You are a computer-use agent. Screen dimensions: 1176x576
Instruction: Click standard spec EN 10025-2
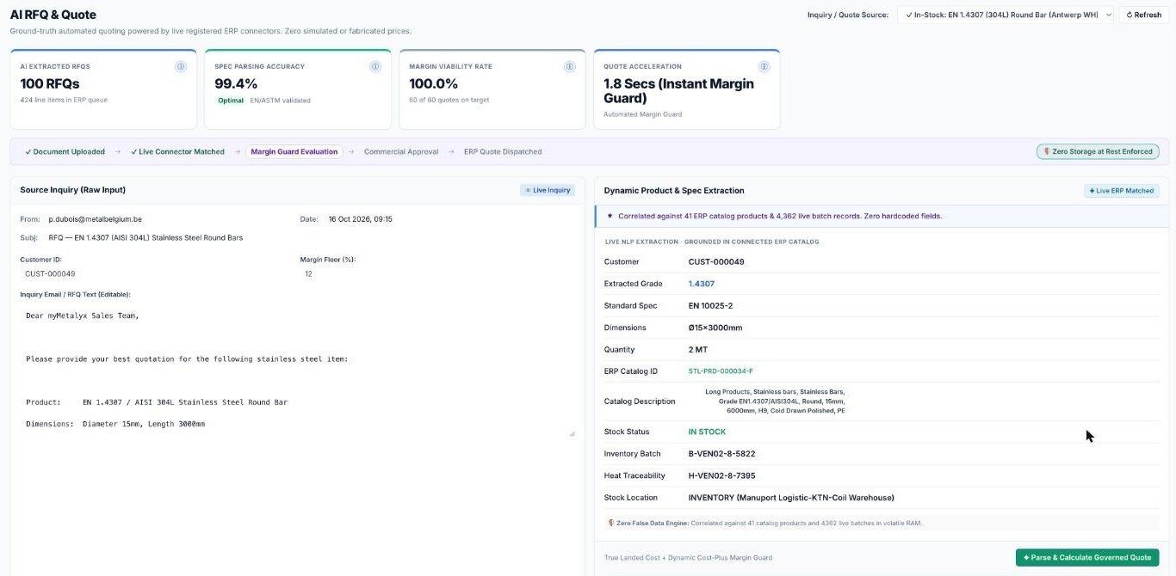(710, 305)
